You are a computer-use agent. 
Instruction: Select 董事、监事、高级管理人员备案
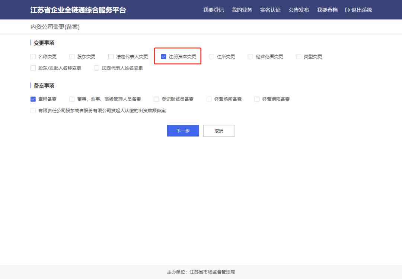72,99
